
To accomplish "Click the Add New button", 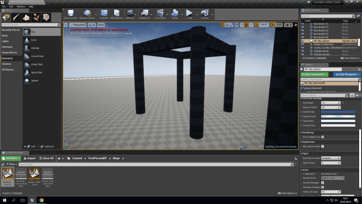I will pyautogui.click(x=11, y=158).
